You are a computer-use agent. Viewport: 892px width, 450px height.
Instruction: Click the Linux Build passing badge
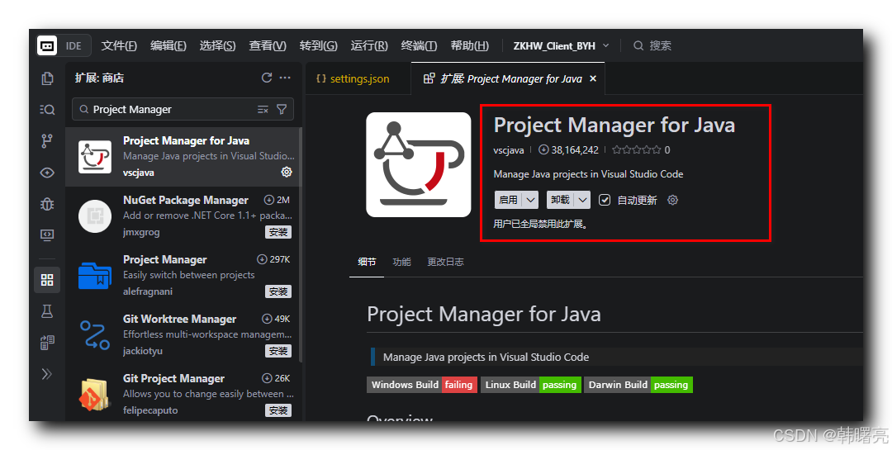[x=531, y=385]
